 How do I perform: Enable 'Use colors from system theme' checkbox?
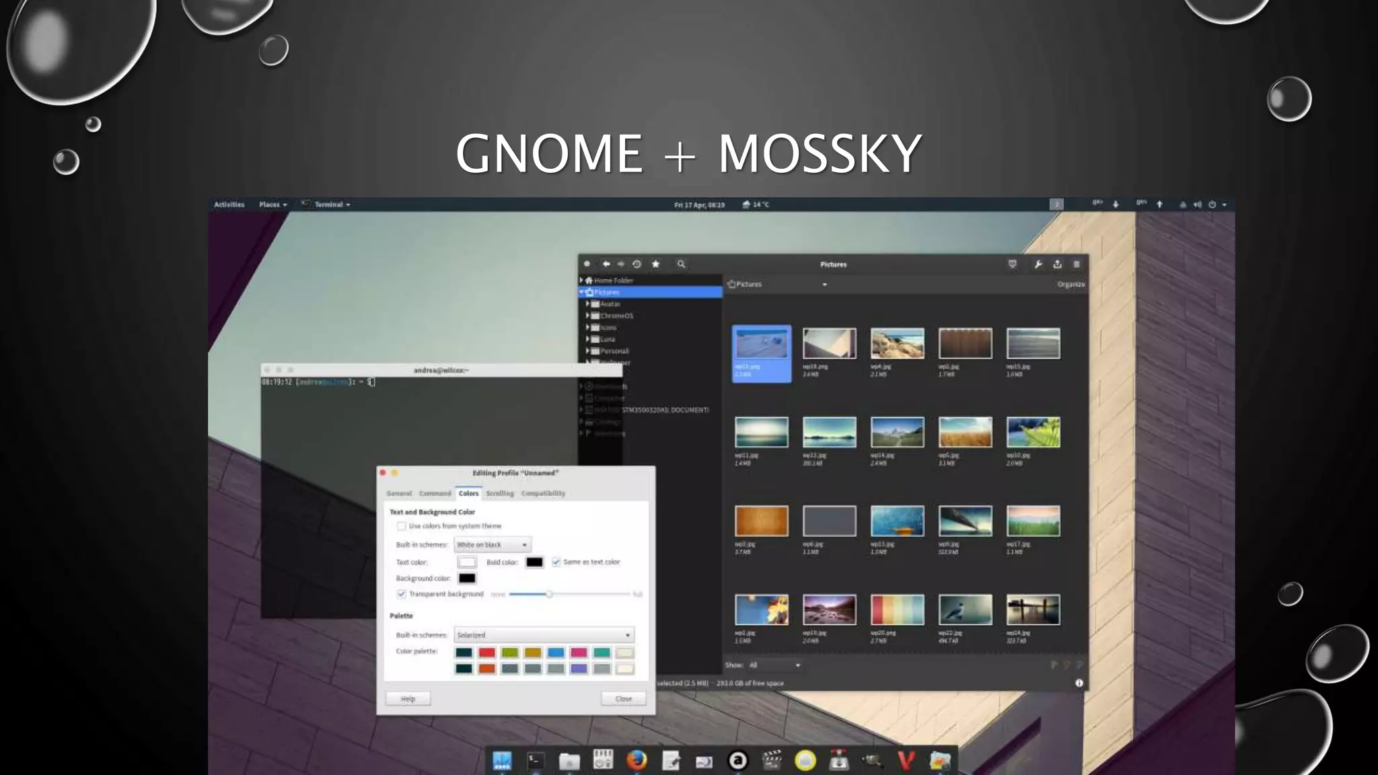pyautogui.click(x=402, y=526)
